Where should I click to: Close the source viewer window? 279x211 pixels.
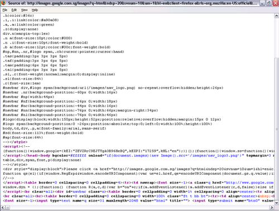click(276, 3)
